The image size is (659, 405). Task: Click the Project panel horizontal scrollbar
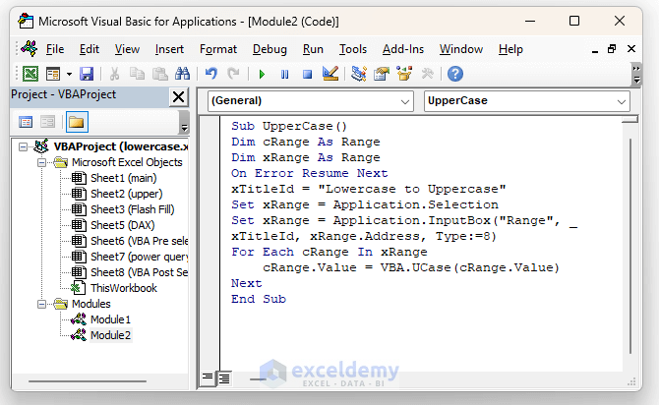[88, 381]
